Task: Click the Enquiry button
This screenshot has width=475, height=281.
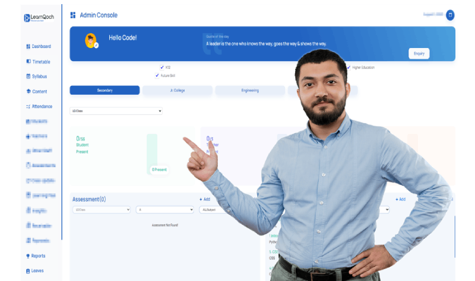Action: pos(419,53)
